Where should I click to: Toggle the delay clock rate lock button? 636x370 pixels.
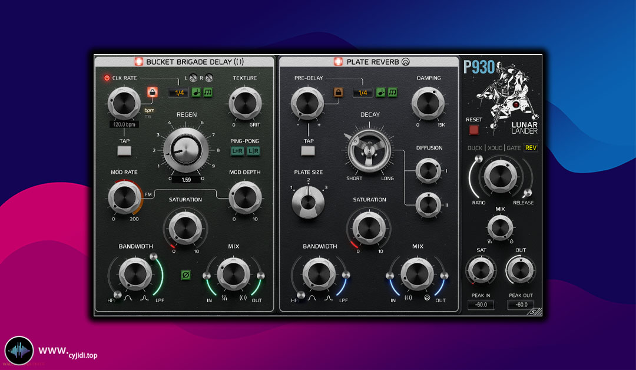(x=153, y=92)
